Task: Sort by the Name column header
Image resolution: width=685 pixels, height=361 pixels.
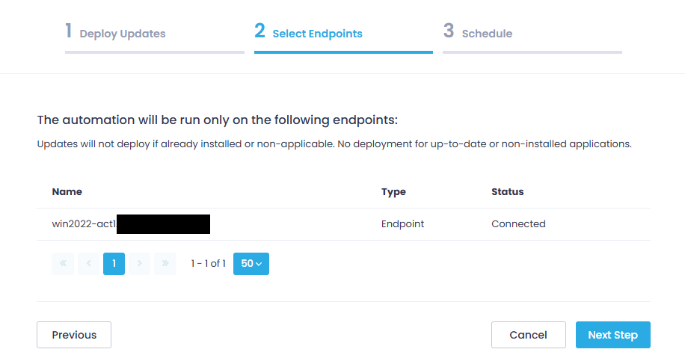Action: pyautogui.click(x=67, y=192)
